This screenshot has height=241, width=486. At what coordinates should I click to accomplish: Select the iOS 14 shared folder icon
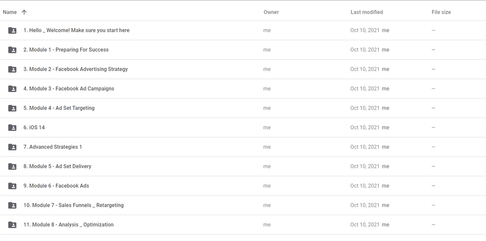(x=12, y=127)
